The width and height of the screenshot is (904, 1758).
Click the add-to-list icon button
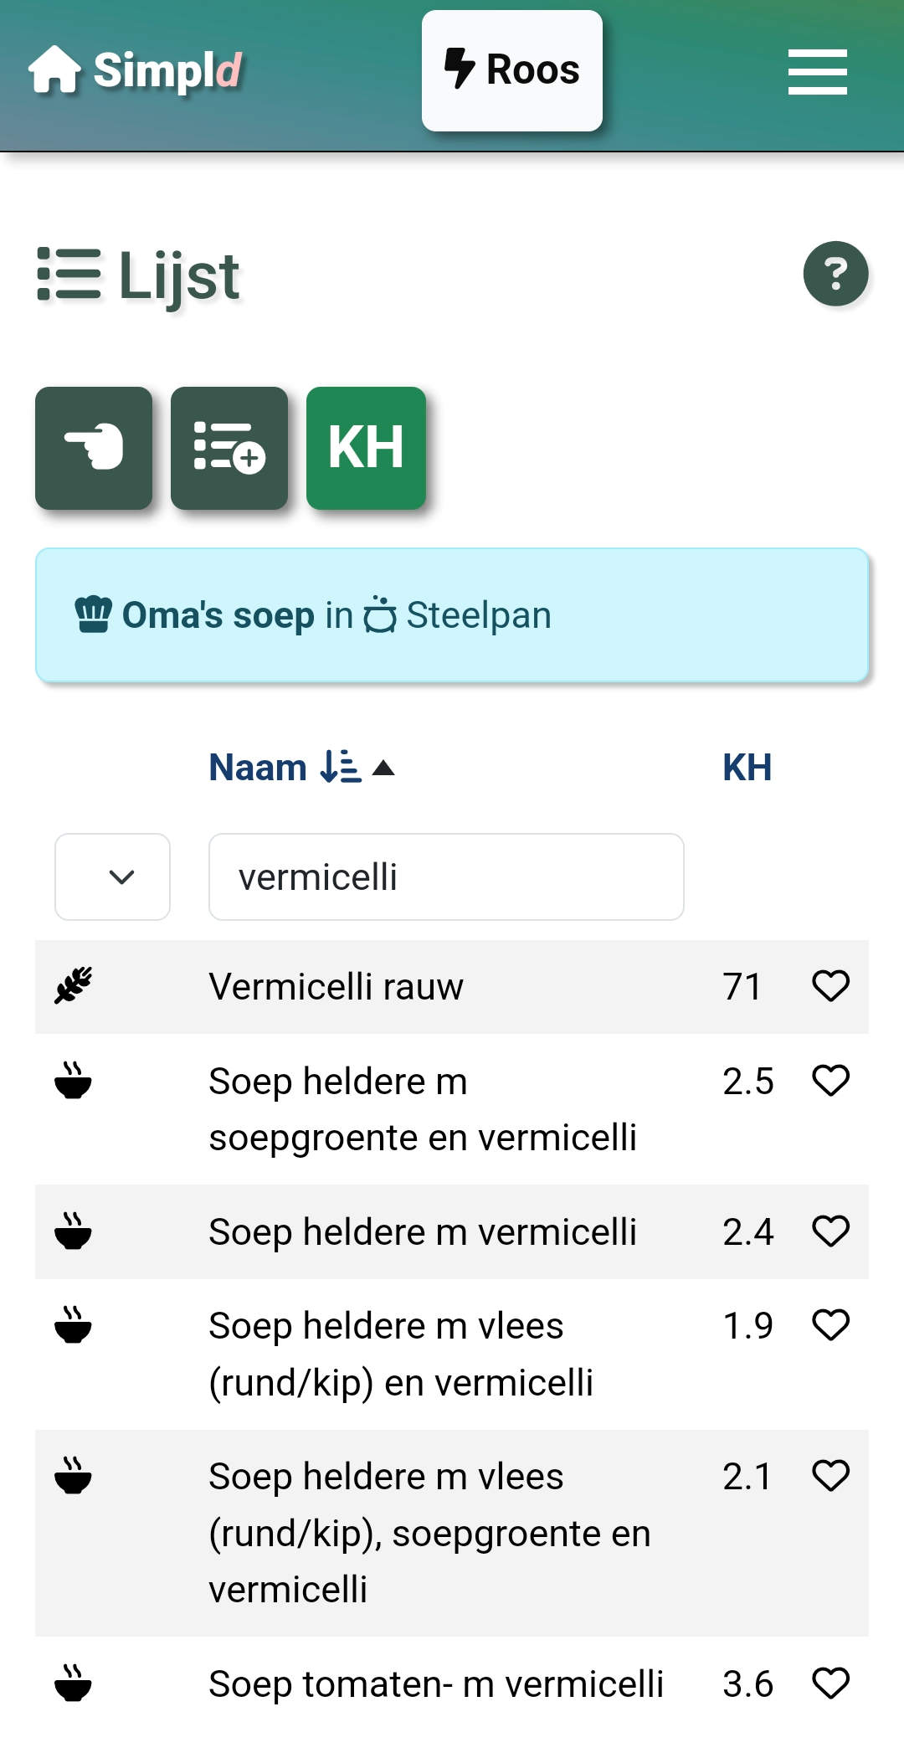[x=229, y=448]
